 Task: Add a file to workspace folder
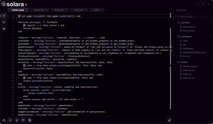pos(210,36)
